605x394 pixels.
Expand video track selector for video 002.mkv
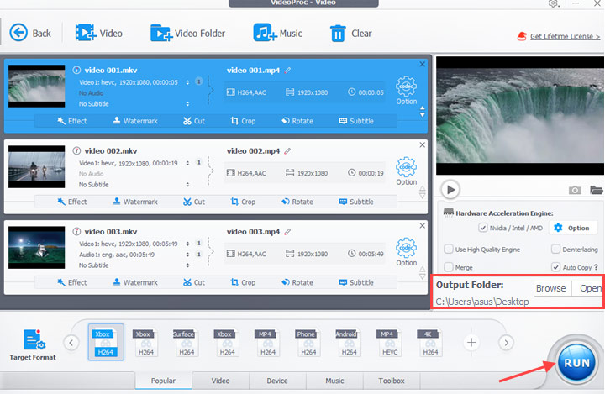pos(187,163)
